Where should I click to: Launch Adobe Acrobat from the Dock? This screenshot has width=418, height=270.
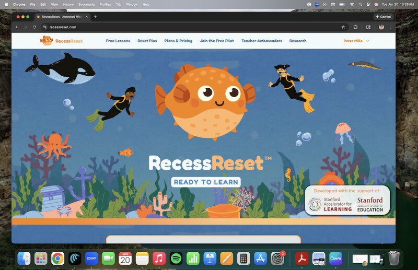(302, 259)
